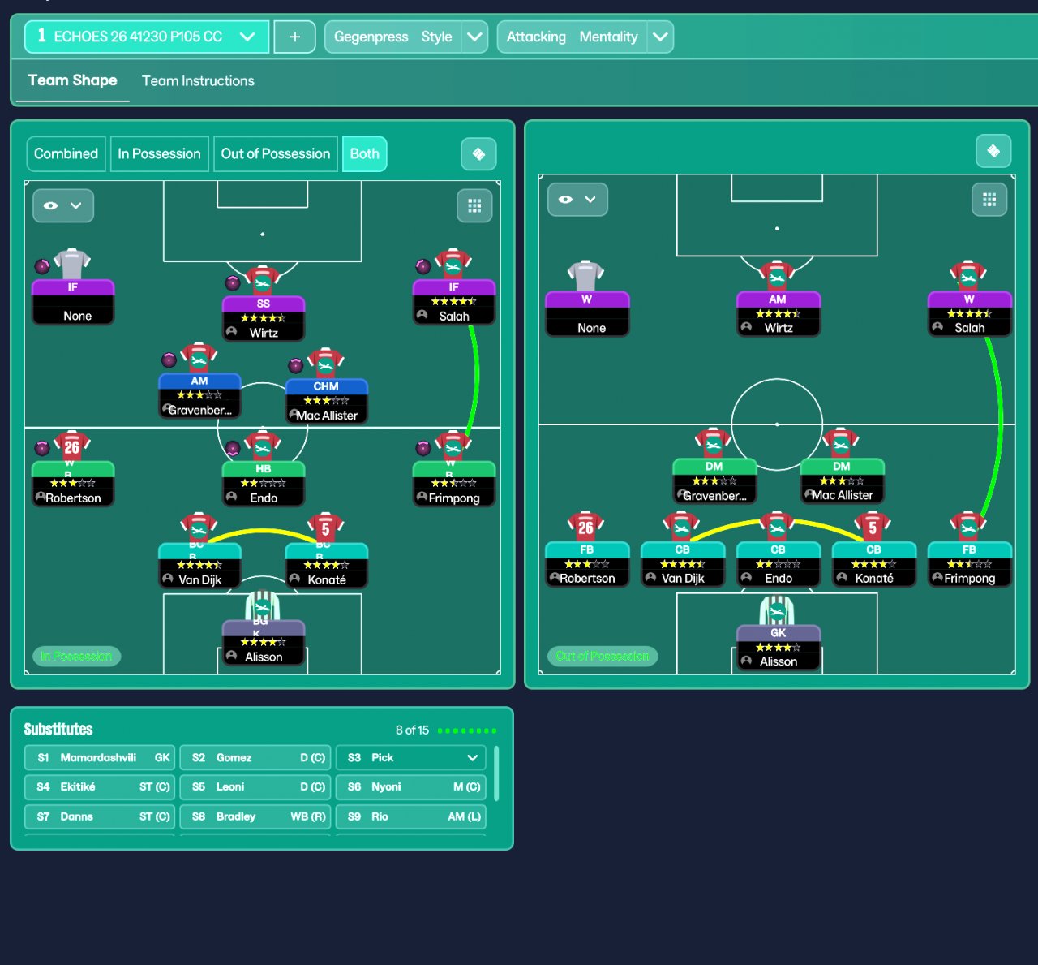Click Mac Allister's DM shirt icon
Viewport: 1038px width, 965px height.
pyautogui.click(x=841, y=443)
